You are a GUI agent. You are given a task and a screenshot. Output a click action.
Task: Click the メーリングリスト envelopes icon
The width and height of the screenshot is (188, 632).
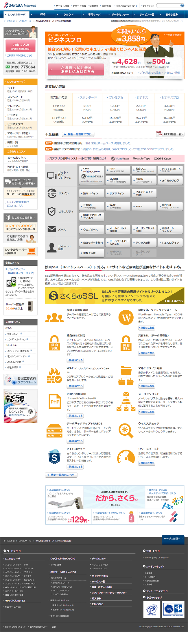tap(126, 401)
